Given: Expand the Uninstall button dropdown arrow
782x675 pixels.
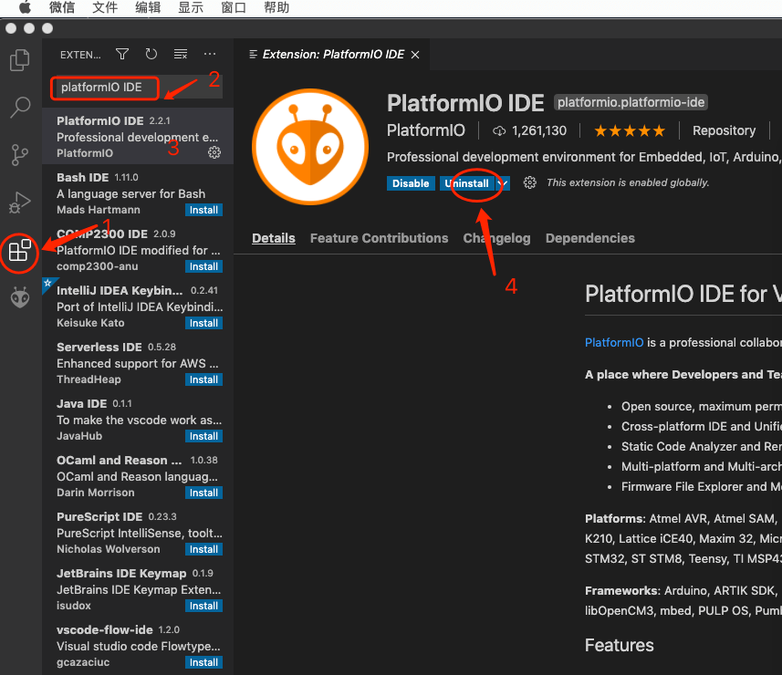Looking at the screenshot, I should [x=503, y=183].
